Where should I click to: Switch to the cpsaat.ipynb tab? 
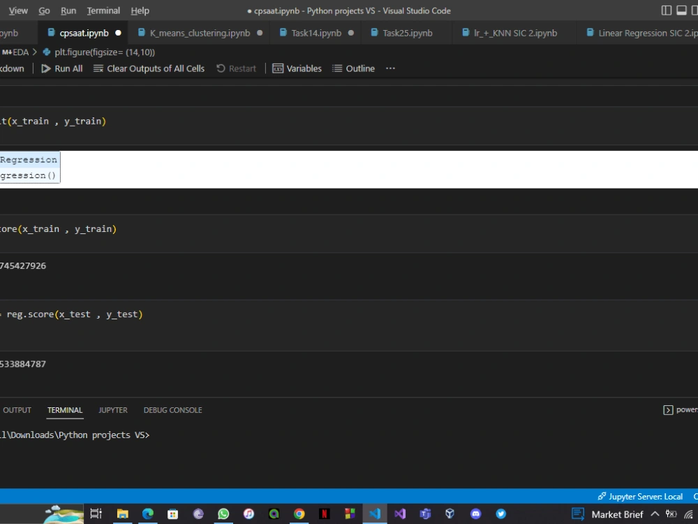tap(84, 33)
